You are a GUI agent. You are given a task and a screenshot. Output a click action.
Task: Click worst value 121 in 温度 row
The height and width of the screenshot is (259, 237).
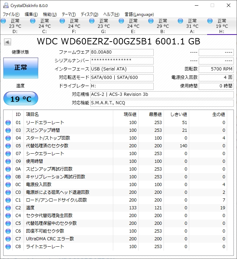(x=158, y=208)
